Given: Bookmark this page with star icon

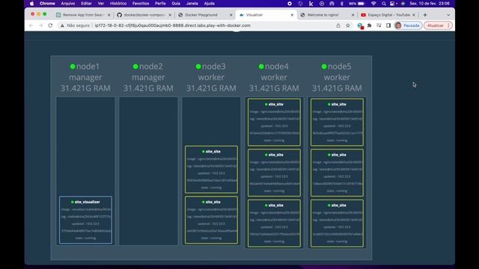Looking at the screenshot, I should point(347,25).
